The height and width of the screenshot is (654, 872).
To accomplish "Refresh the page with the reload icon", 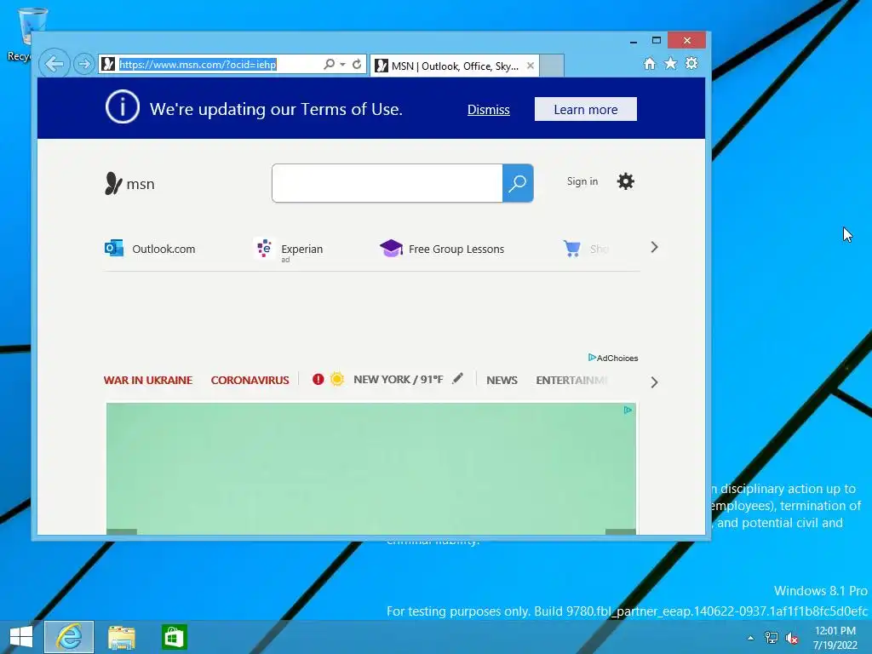I will click(357, 64).
